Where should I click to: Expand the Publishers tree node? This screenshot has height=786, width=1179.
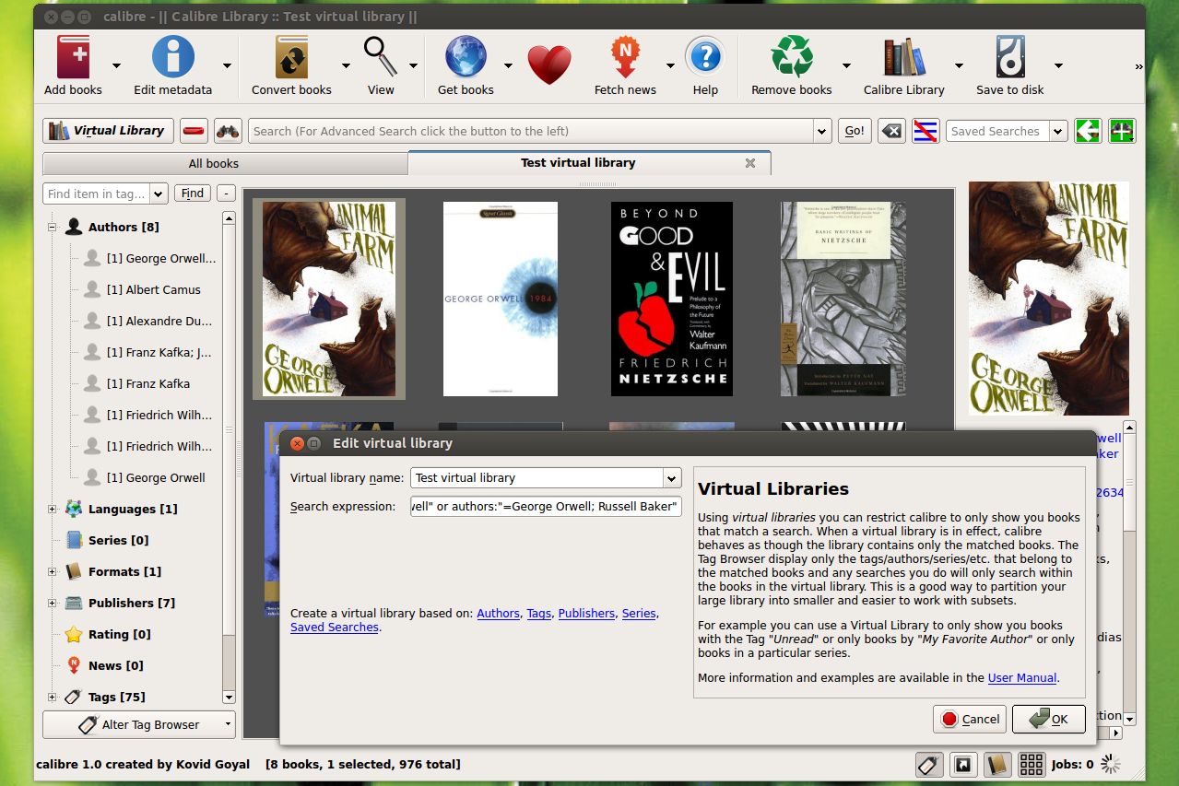click(x=53, y=603)
